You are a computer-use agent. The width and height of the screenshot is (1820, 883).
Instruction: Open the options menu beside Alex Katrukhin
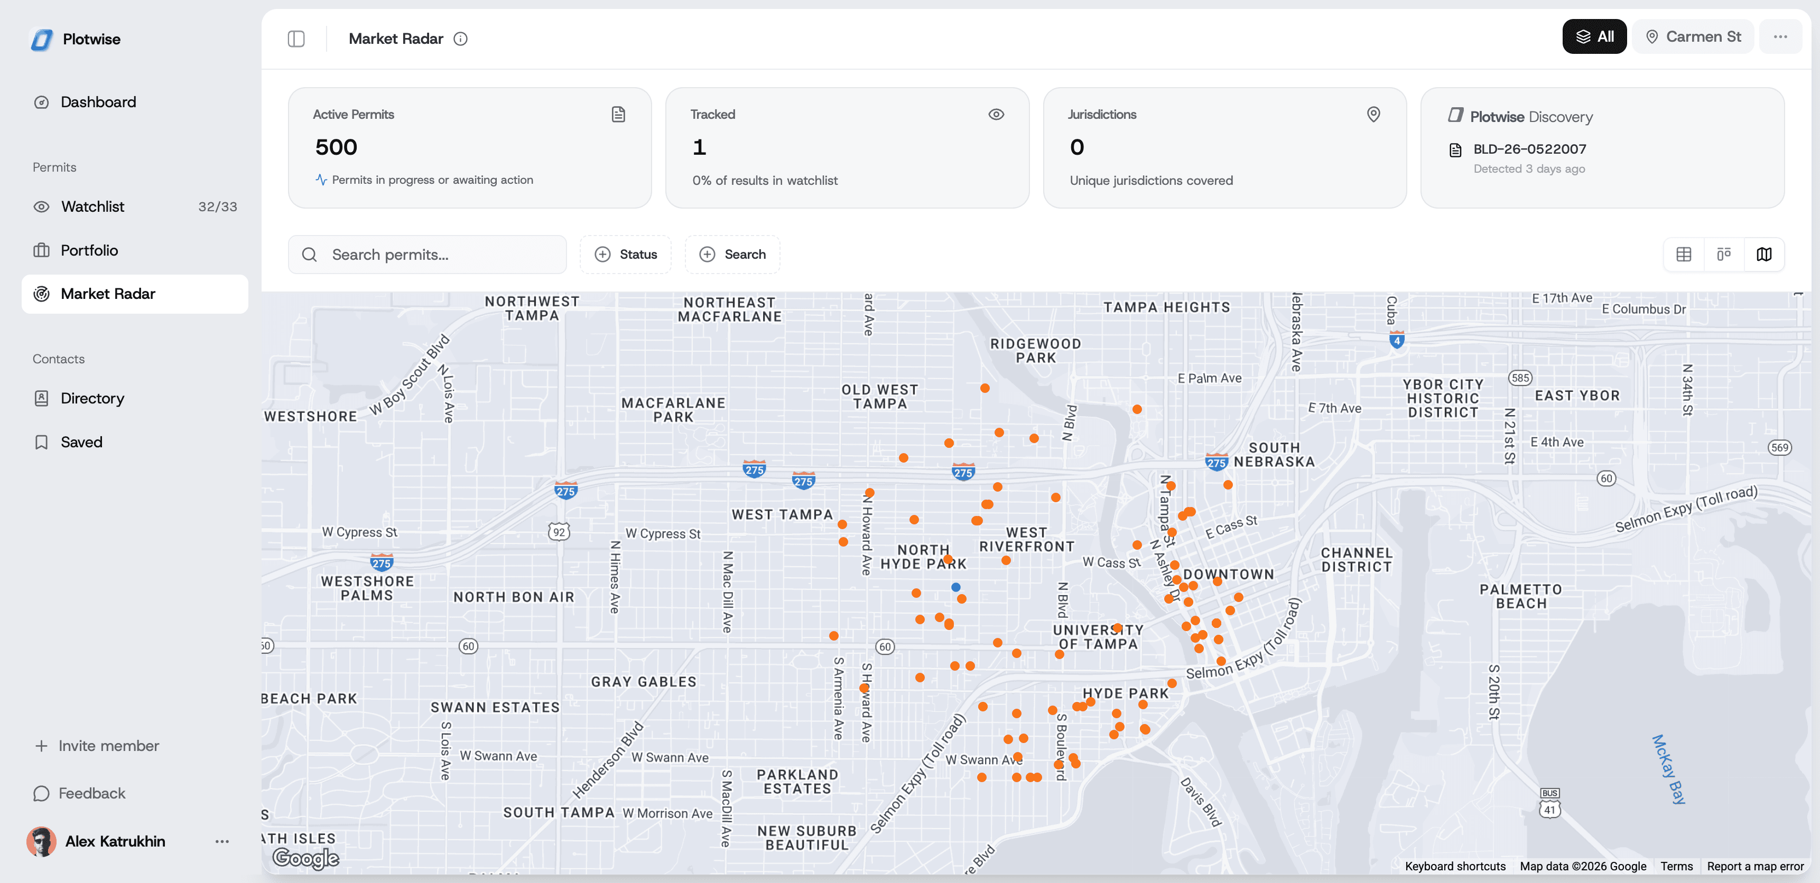coord(221,841)
